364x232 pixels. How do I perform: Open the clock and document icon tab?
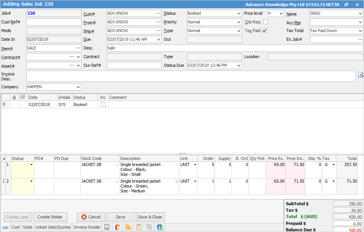149,227
